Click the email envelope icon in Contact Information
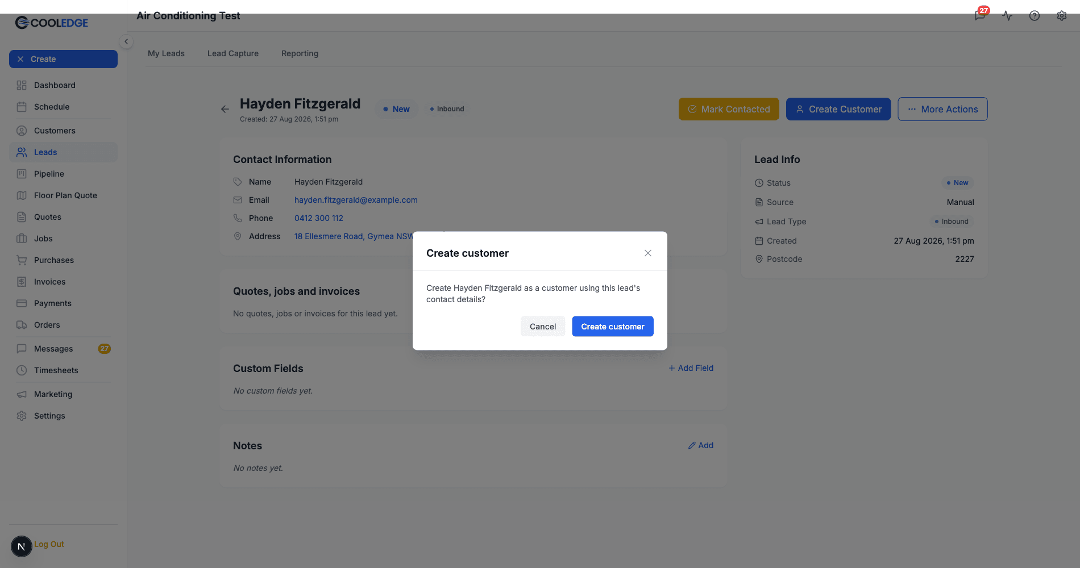The width and height of the screenshot is (1080, 568). 238,200
